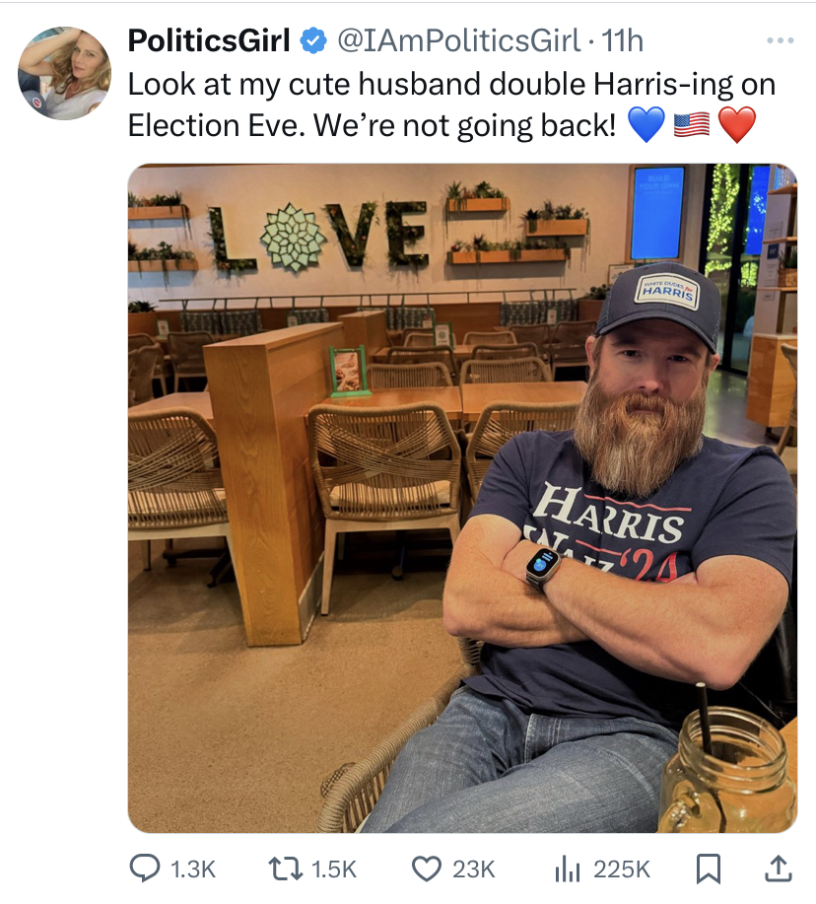Click the 225K views count
The height and width of the screenshot is (904, 816).
622,869
